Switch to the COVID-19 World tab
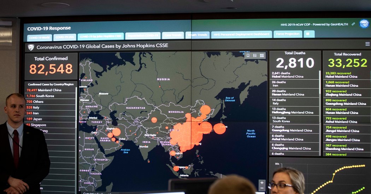 [x=39, y=38]
